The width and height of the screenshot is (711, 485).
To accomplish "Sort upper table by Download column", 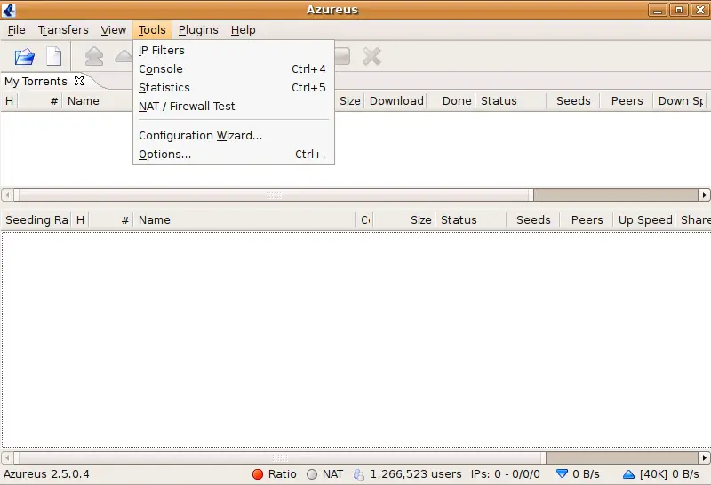I will click(x=396, y=100).
